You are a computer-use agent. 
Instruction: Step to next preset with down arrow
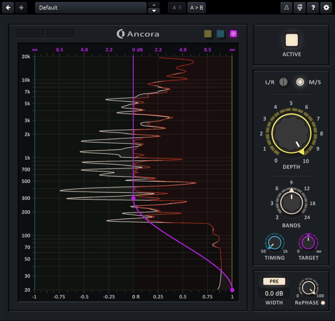[154, 11]
